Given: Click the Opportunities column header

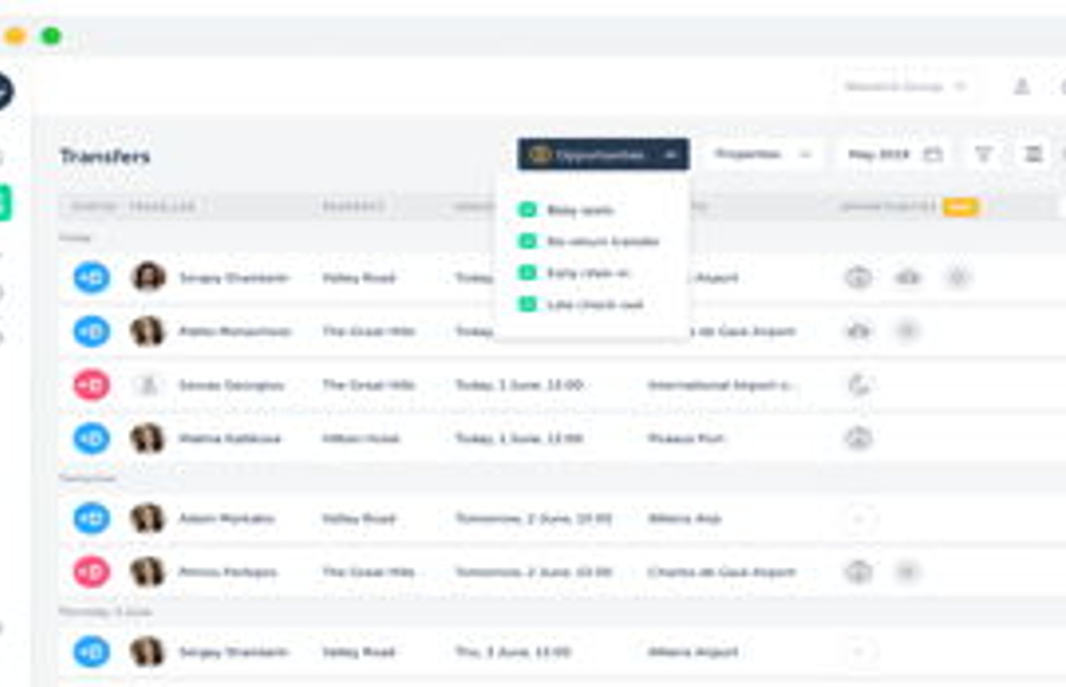Looking at the screenshot, I should pyautogui.click(x=888, y=206).
